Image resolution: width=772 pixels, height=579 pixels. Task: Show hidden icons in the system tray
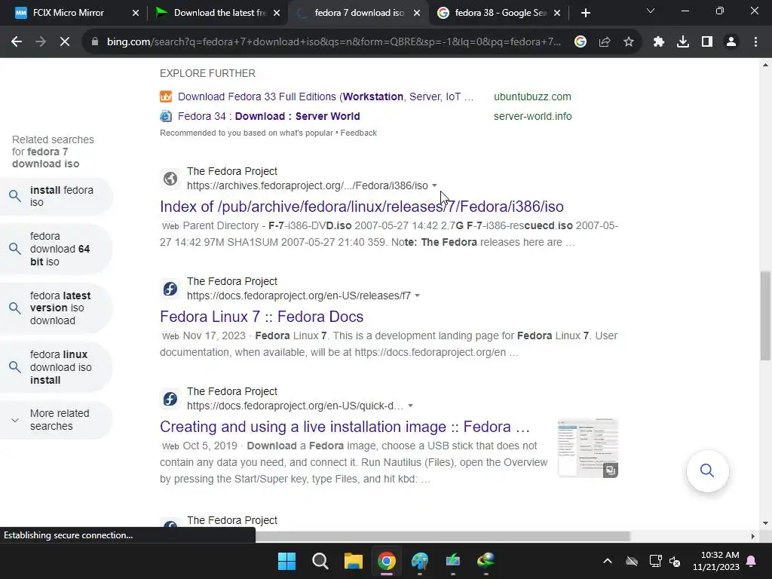pos(608,561)
